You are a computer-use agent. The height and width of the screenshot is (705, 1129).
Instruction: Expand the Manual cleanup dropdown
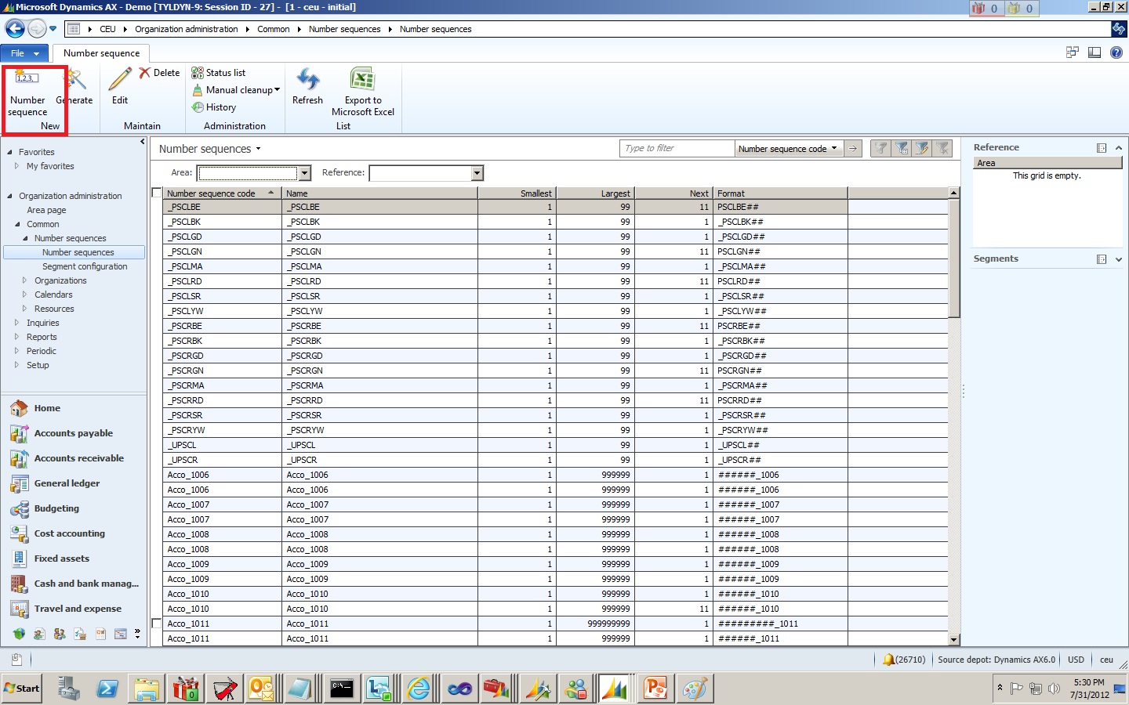click(276, 89)
